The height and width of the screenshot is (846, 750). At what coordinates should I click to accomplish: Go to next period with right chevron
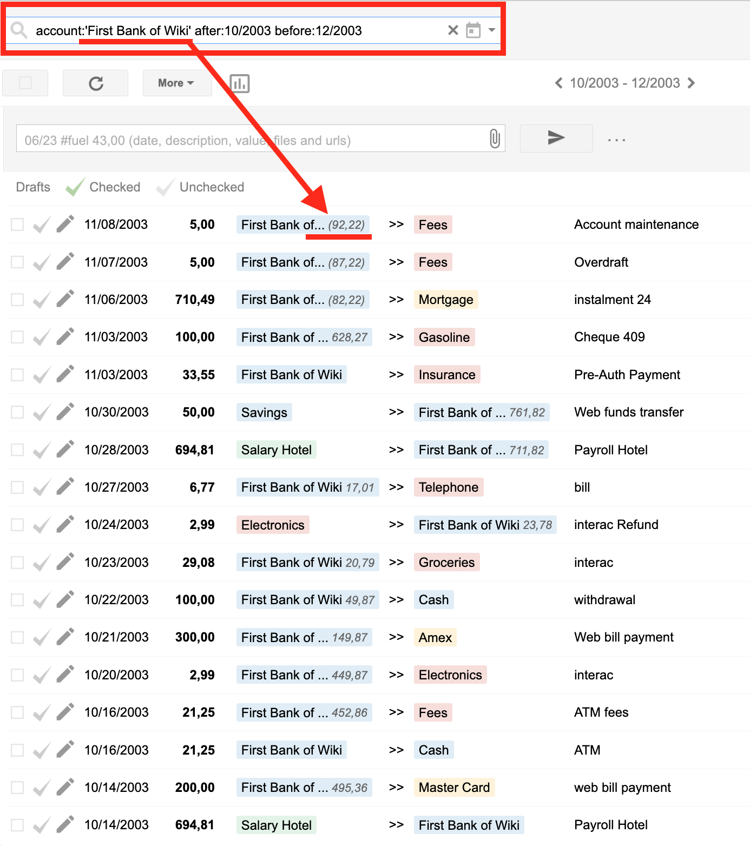[x=691, y=83]
